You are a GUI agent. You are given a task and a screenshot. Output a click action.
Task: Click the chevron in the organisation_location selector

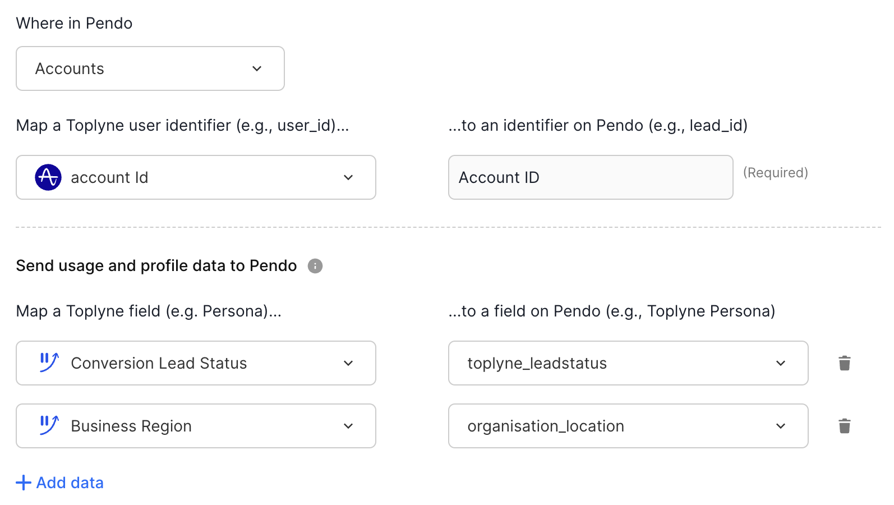[781, 426]
